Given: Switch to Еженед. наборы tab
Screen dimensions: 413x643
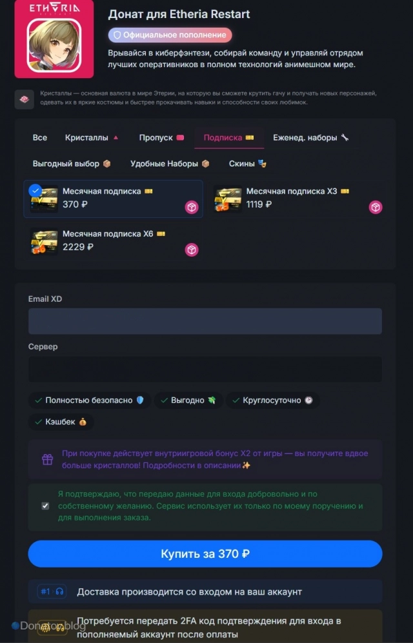Looking at the screenshot, I should tap(311, 138).
